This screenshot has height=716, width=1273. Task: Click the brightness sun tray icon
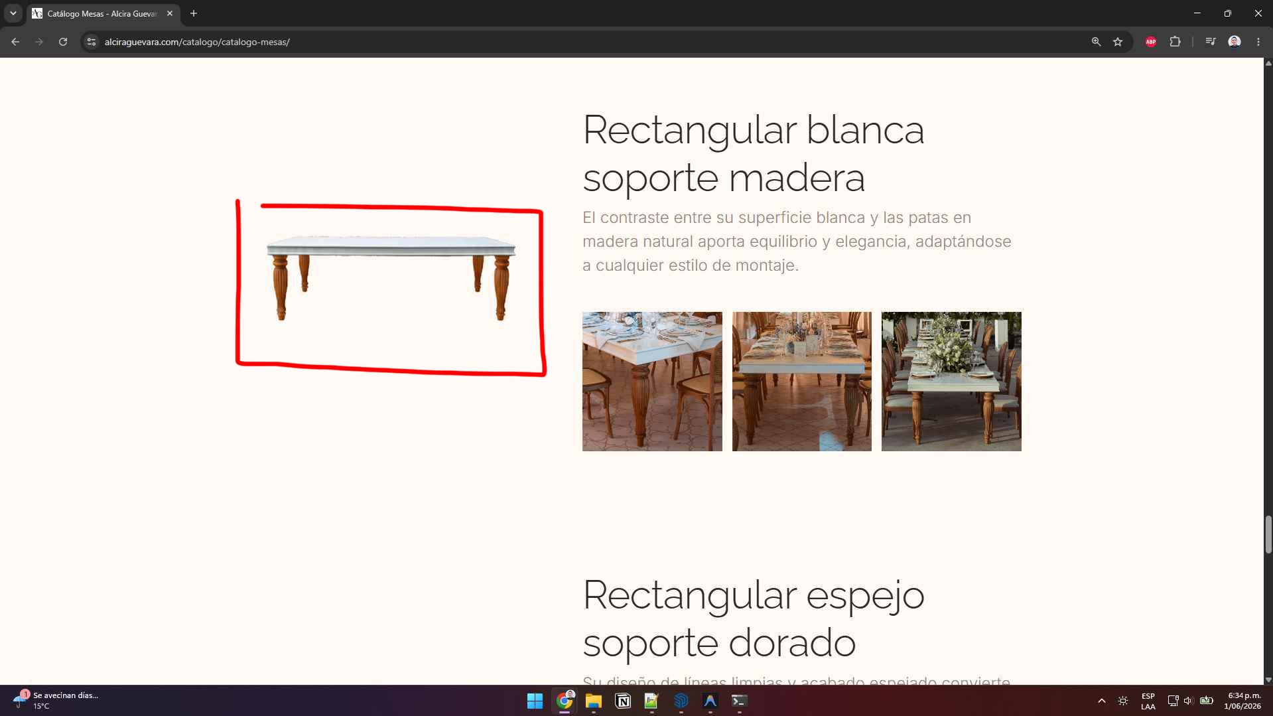[1123, 701]
